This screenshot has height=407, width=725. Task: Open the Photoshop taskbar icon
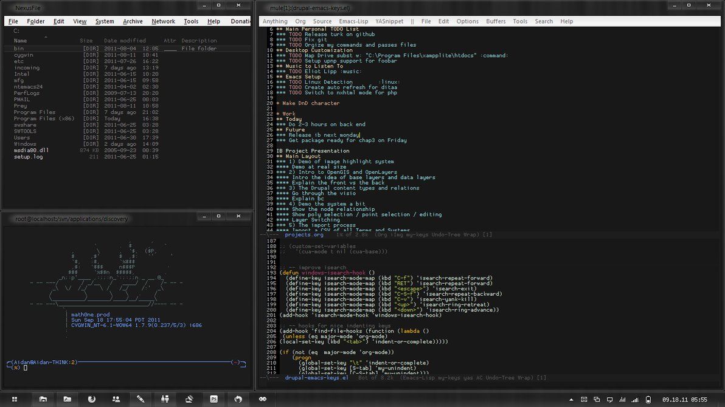pyautogui.click(x=214, y=399)
